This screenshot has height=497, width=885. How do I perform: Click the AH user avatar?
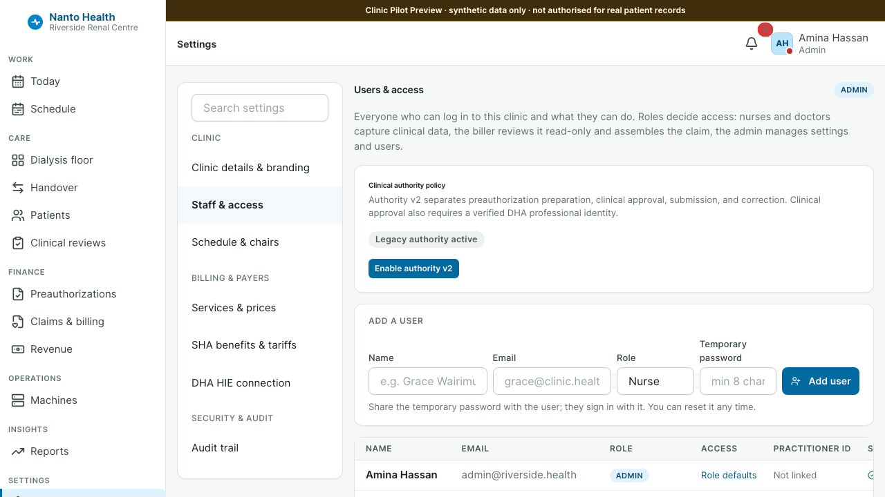coord(782,43)
